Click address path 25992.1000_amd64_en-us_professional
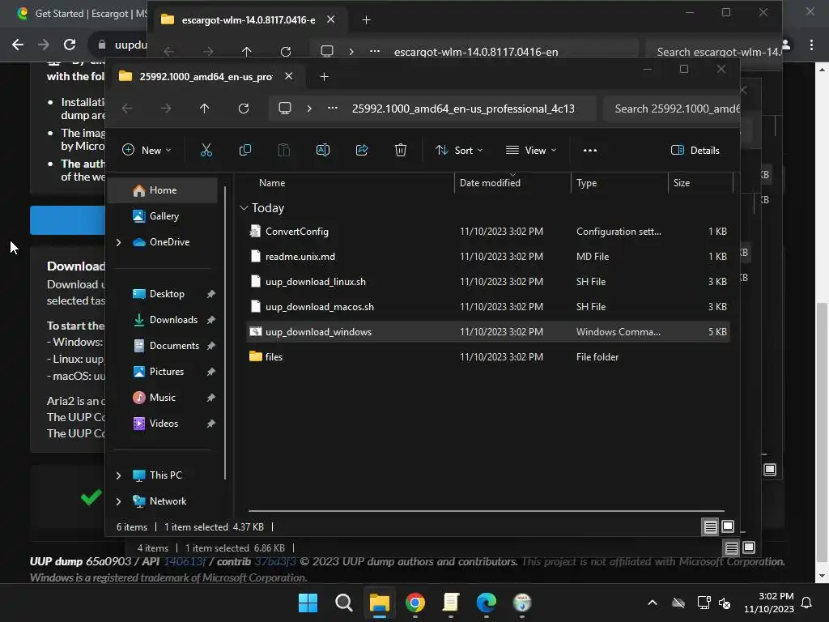The width and height of the screenshot is (829, 622). click(x=463, y=109)
